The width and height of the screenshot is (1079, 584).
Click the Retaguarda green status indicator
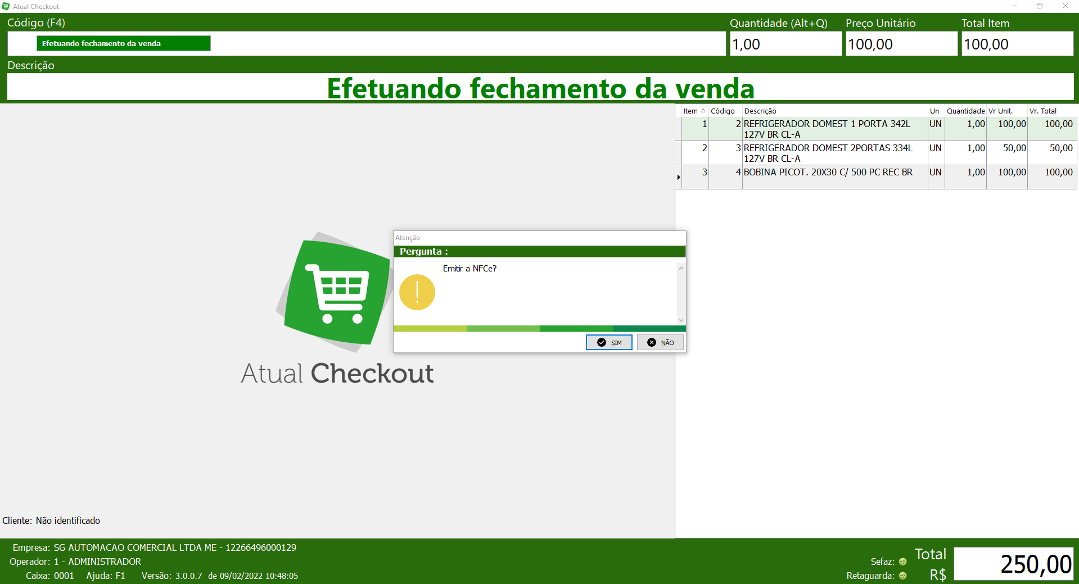tap(902, 576)
